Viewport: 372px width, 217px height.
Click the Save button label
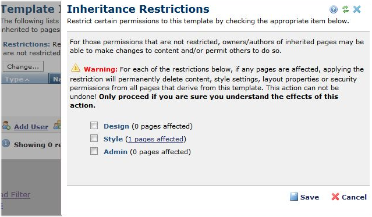click(x=310, y=197)
